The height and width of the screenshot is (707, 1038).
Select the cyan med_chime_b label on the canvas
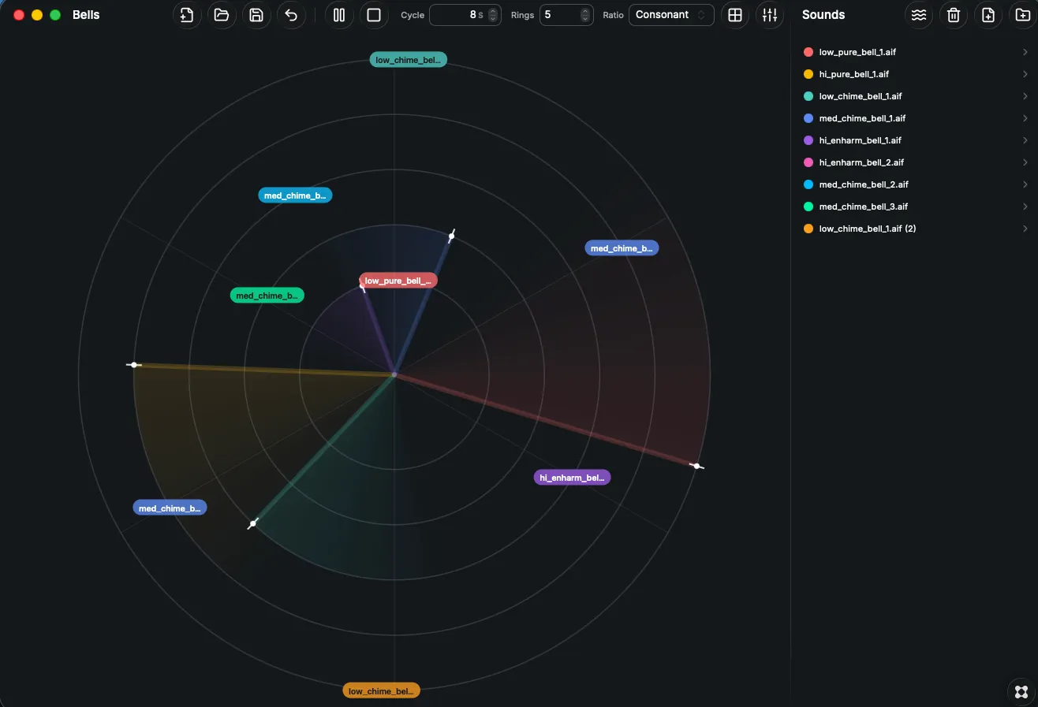coord(295,195)
